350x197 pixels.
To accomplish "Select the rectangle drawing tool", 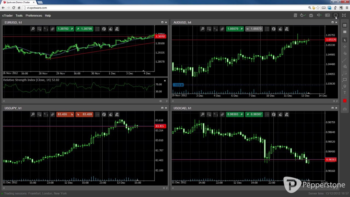I will click(x=345, y=80).
